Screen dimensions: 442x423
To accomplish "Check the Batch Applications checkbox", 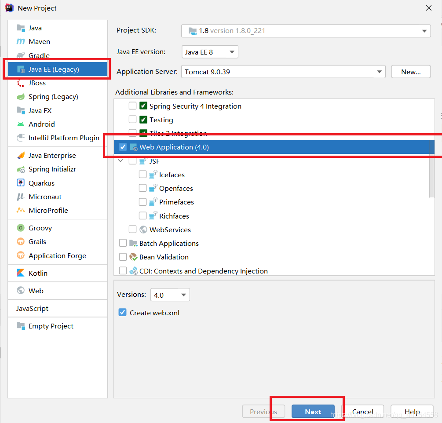I will pyautogui.click(x=123, y=243).
